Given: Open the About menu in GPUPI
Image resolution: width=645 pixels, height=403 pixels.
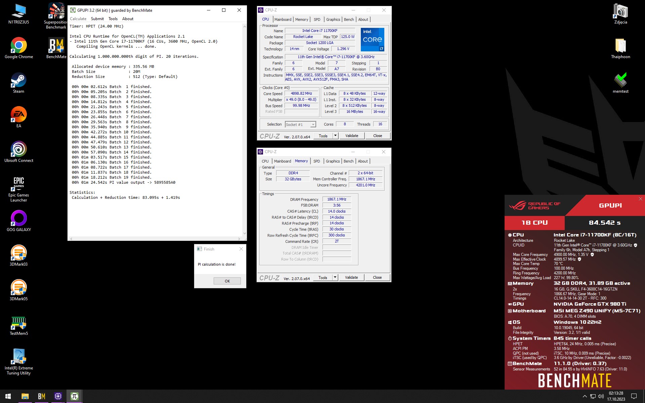Looking at the screenshot, I should point(128,19).
